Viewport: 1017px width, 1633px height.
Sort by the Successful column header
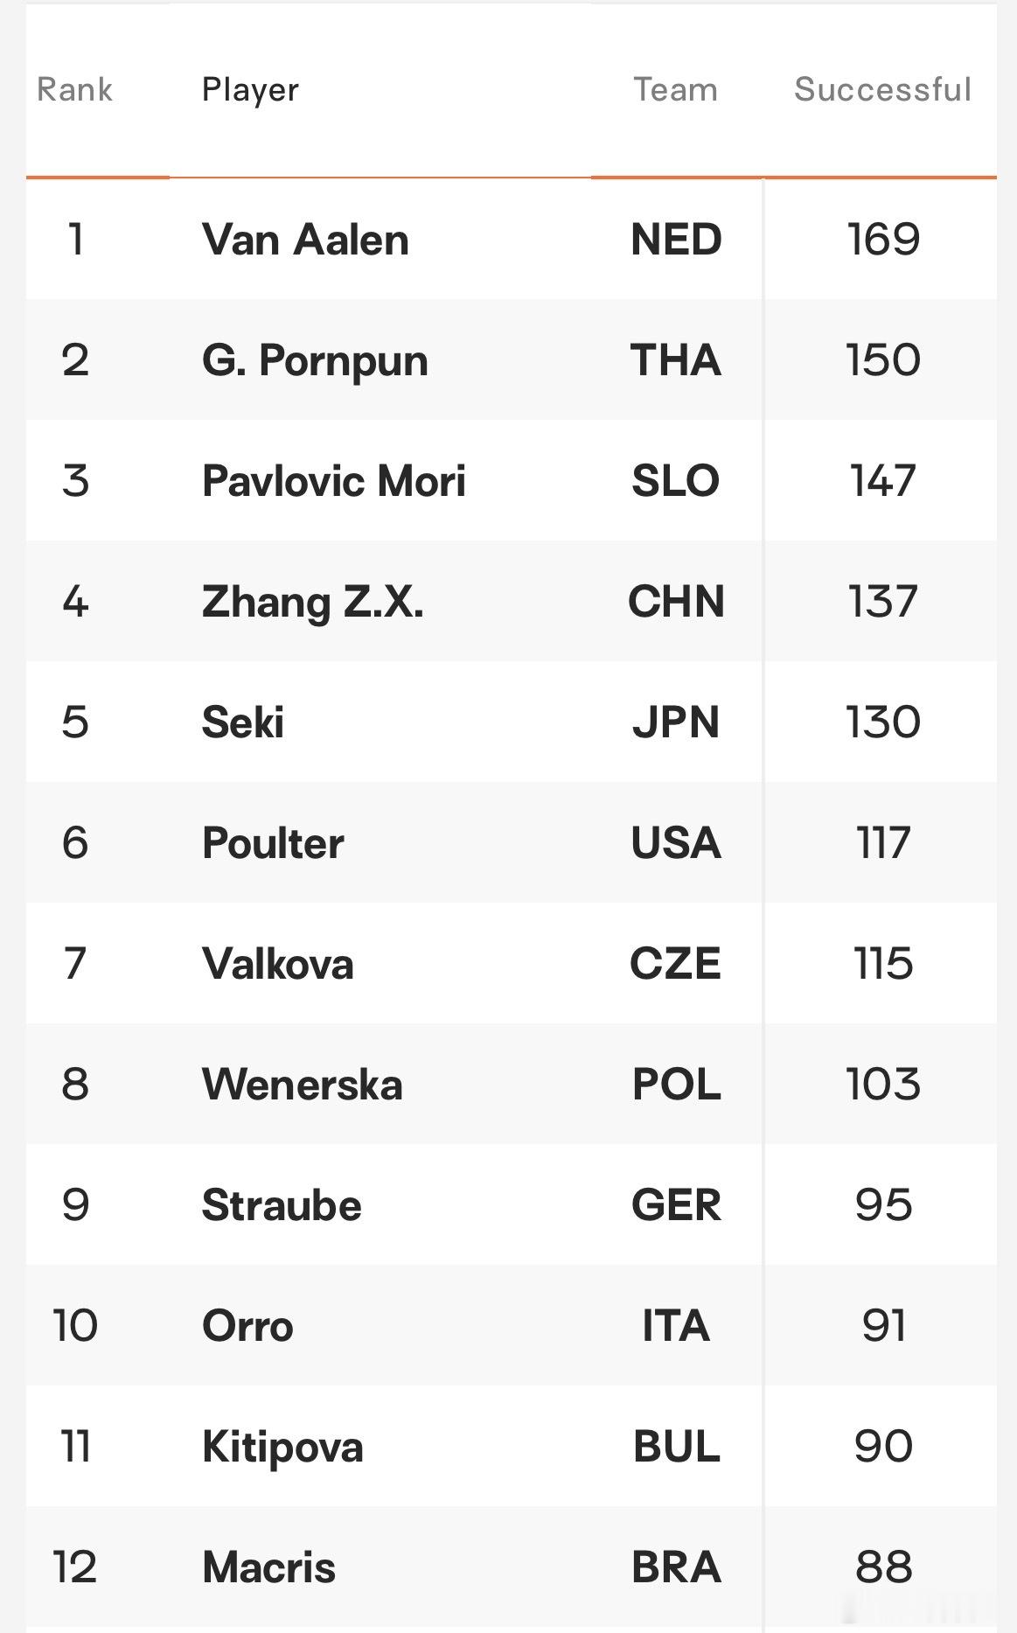point(882,89)
